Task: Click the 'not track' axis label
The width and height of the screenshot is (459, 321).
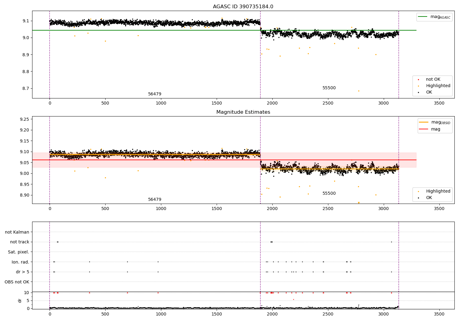Action: tap(20, 242)
